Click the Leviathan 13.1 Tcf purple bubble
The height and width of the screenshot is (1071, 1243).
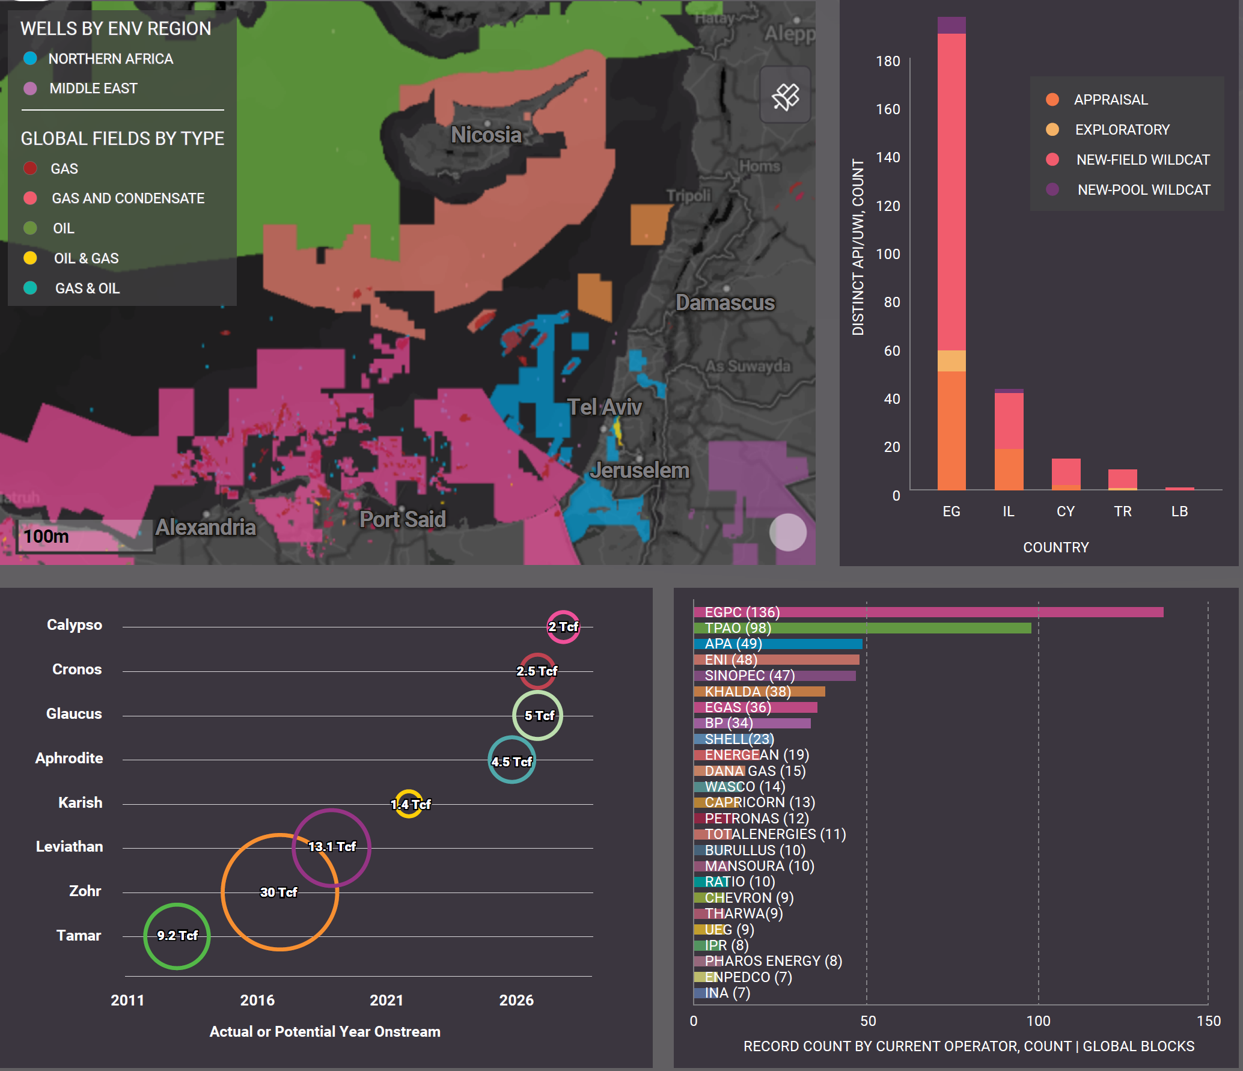point(331,847)
